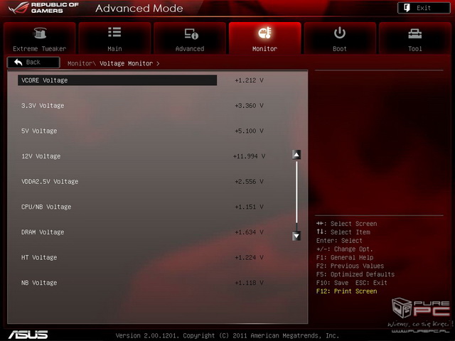Select the 3.3V Voltage item
The image size is (455, 341).
tap(43, 106)
